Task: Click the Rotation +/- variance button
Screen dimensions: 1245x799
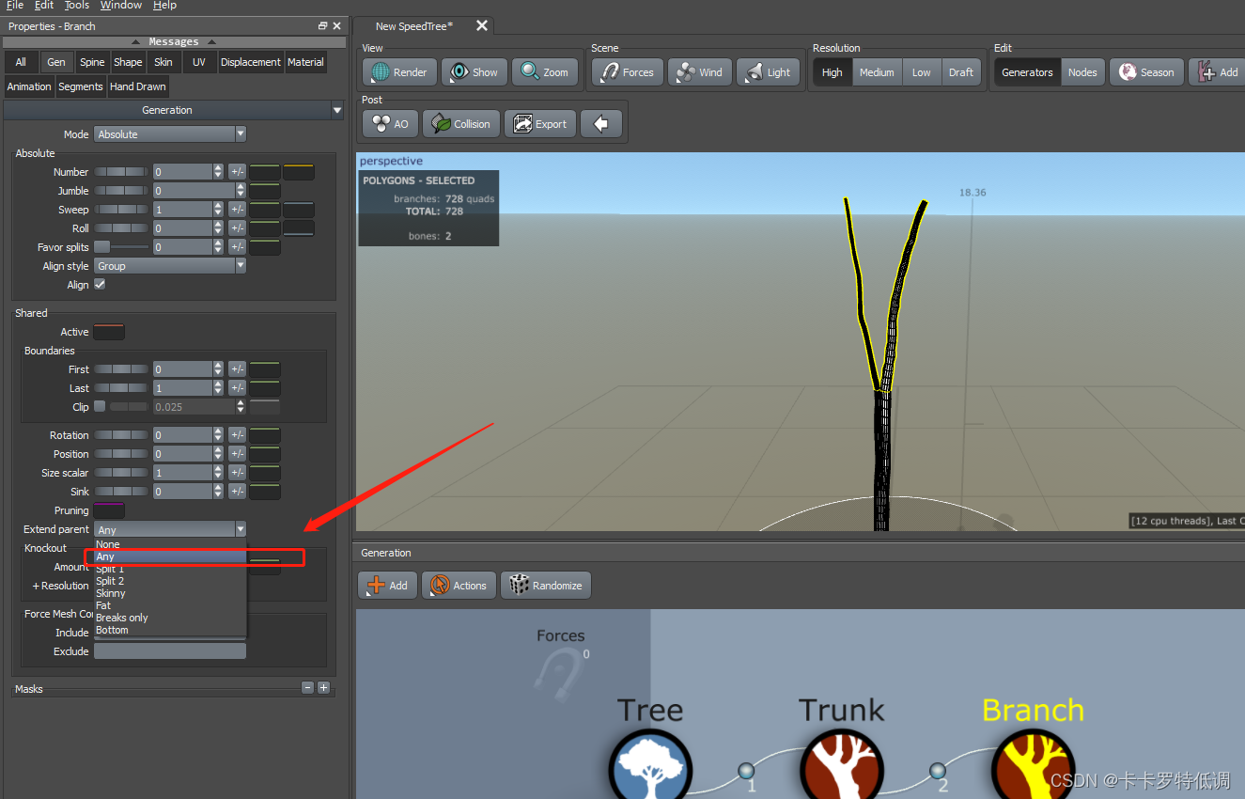Action: point(237,435)
